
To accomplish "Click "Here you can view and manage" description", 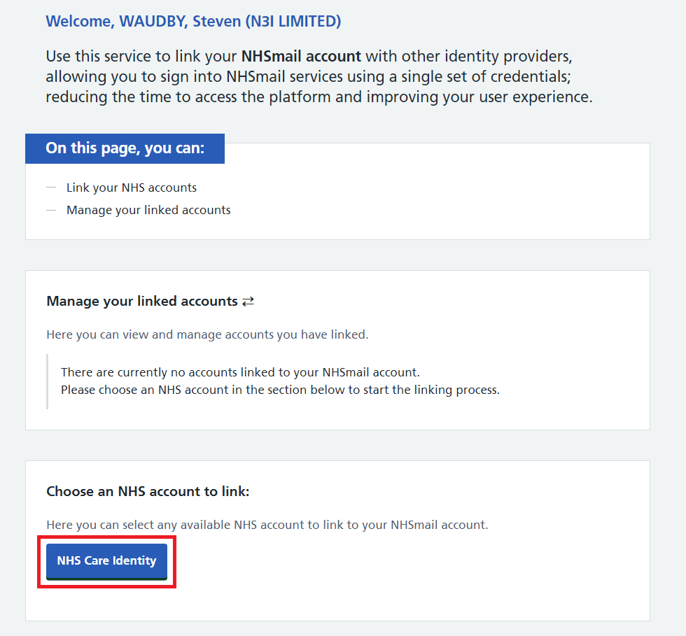I will [207, 334].
